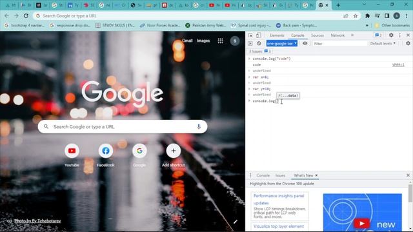The width and height of the screenshot is (413, 232).
Task: Go back in browser
Action: click(x=7, y=15)
